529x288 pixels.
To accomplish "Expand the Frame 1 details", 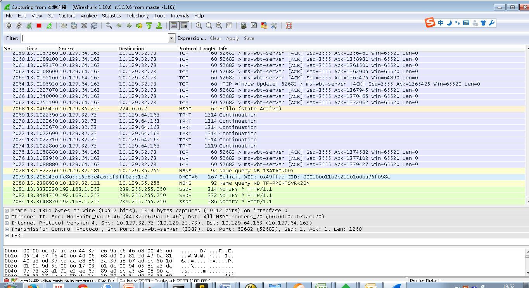I will [x=6, y=210].
